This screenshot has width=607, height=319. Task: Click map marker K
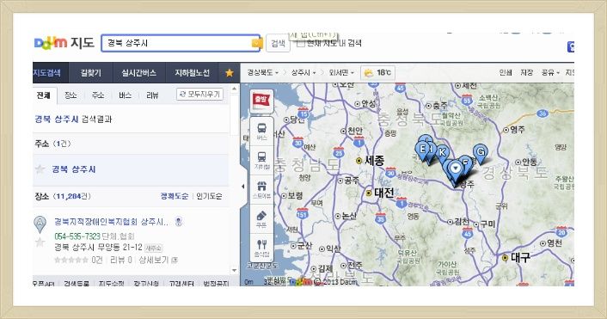tap(443, 153)
